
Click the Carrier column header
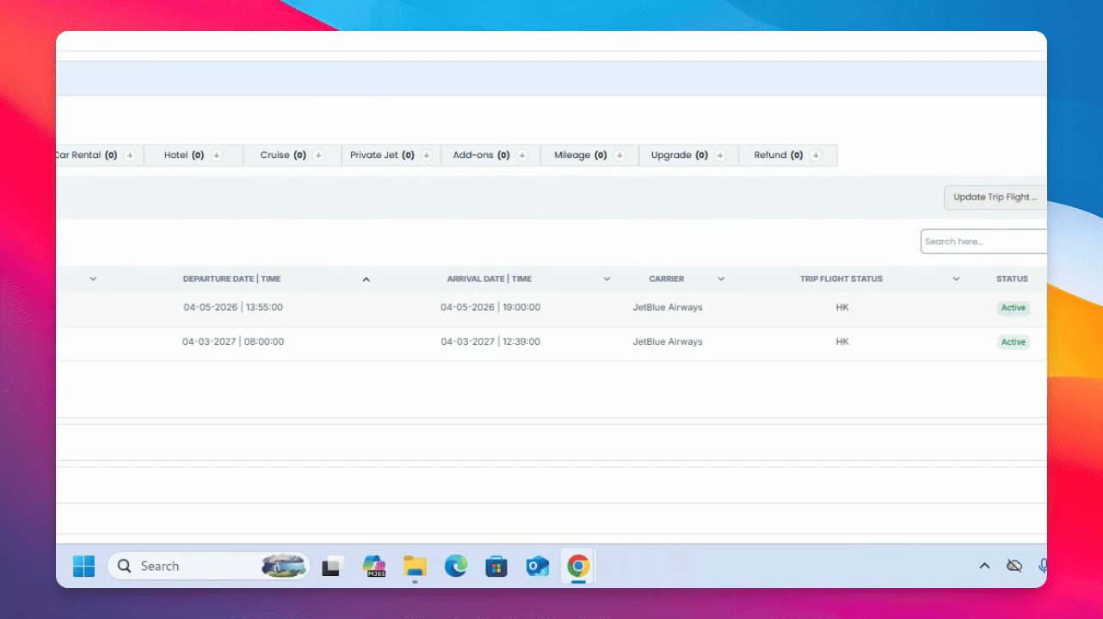click(x=667, y=279)
